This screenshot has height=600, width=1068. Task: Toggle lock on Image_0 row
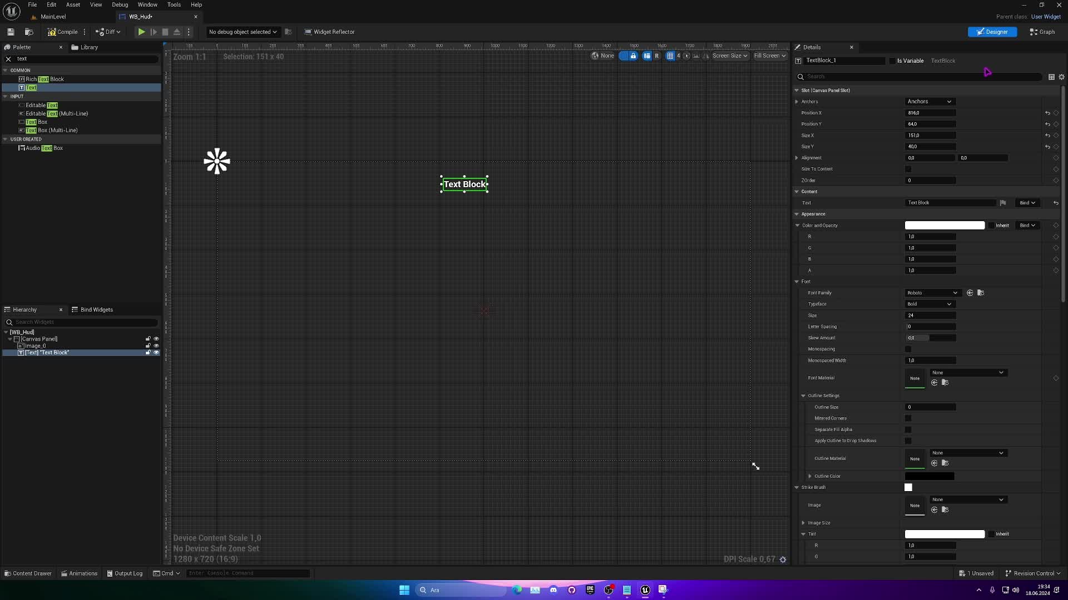(x=148, y=346)
